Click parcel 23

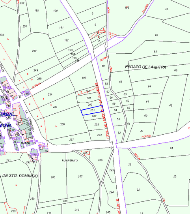[130, 165]
